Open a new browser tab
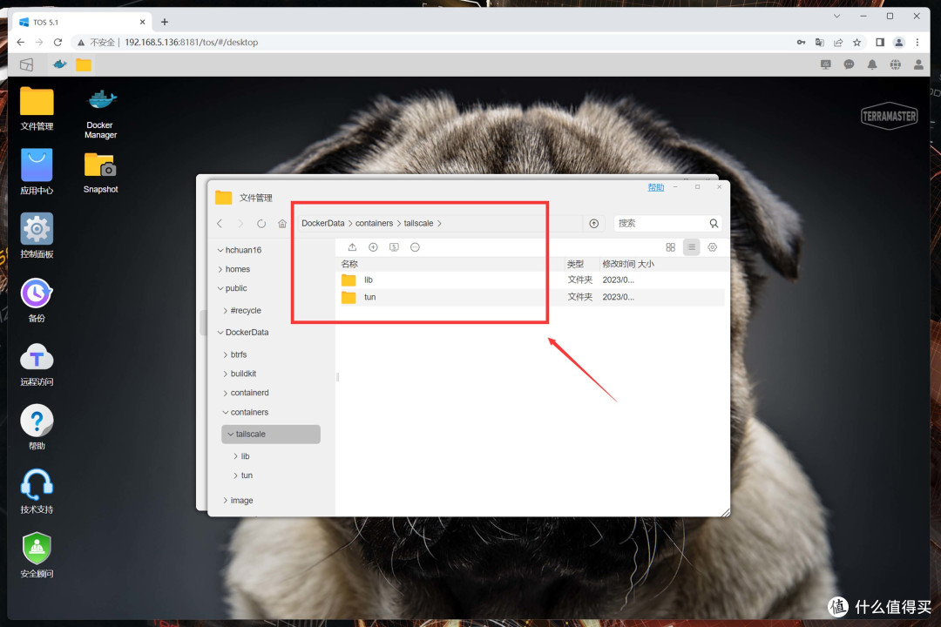 tap(165, 22)
